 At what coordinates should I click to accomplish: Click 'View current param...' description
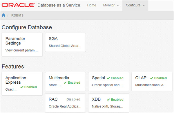pos(22,50)
